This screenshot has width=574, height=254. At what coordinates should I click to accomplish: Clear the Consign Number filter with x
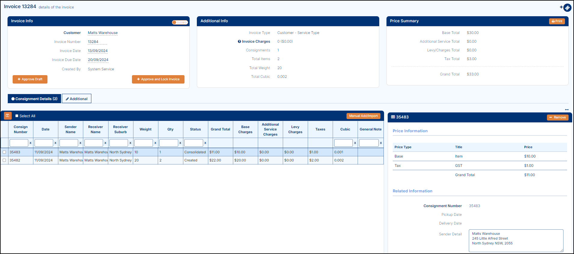pos(30,143)
